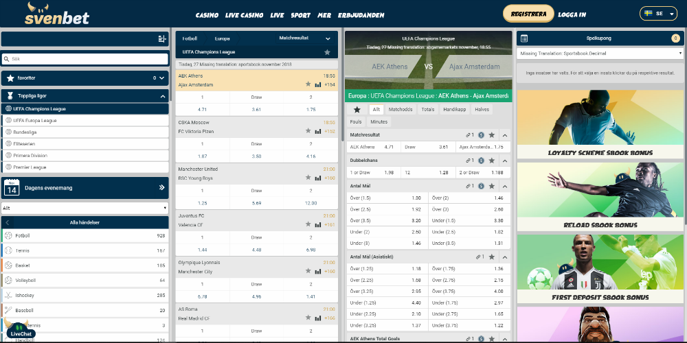Favorite the Antal Mål (Asiatiskt) market
This screenshot has width=687, height=343.
(492, 257)
